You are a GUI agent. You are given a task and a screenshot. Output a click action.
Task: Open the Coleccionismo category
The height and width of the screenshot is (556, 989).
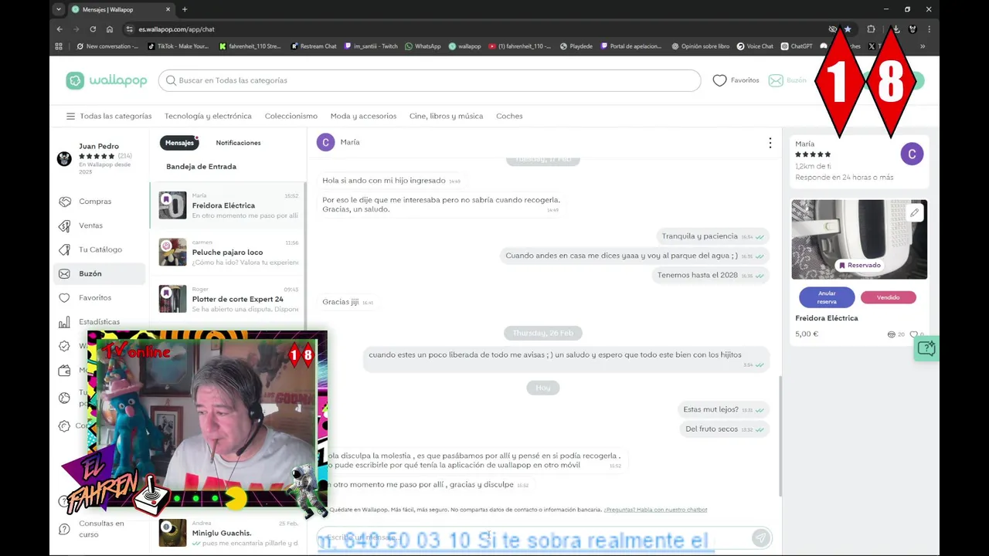[291, 116]
